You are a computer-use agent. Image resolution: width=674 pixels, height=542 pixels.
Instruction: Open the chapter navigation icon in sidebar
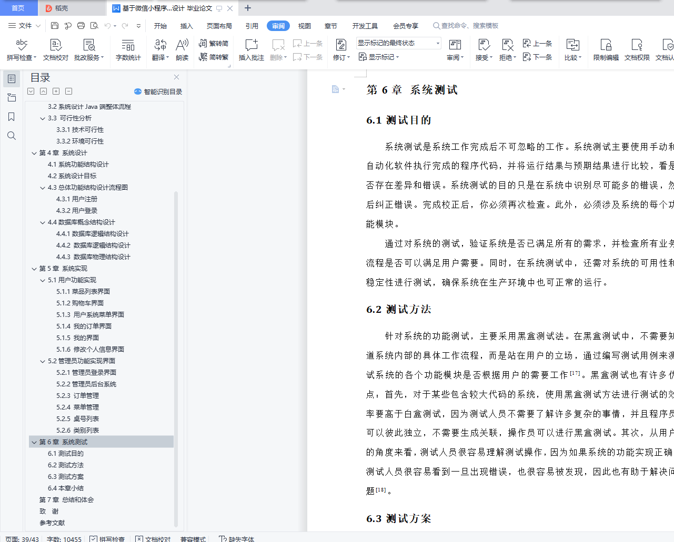pos(12,98)
